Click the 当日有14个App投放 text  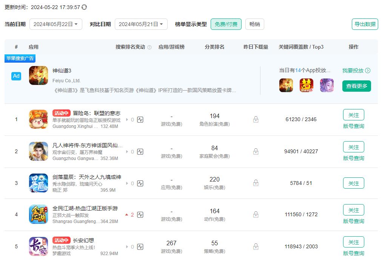(305, 70)
